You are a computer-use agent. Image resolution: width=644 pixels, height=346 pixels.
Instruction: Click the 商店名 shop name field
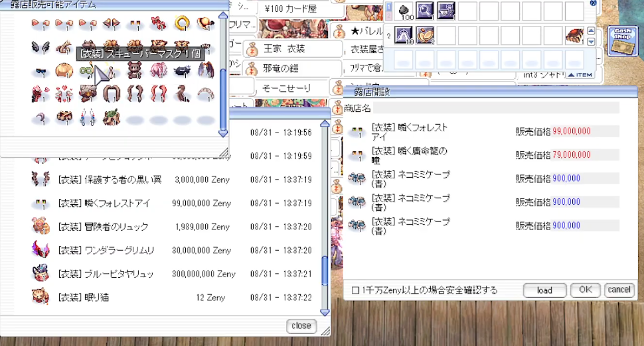[496, 108]
